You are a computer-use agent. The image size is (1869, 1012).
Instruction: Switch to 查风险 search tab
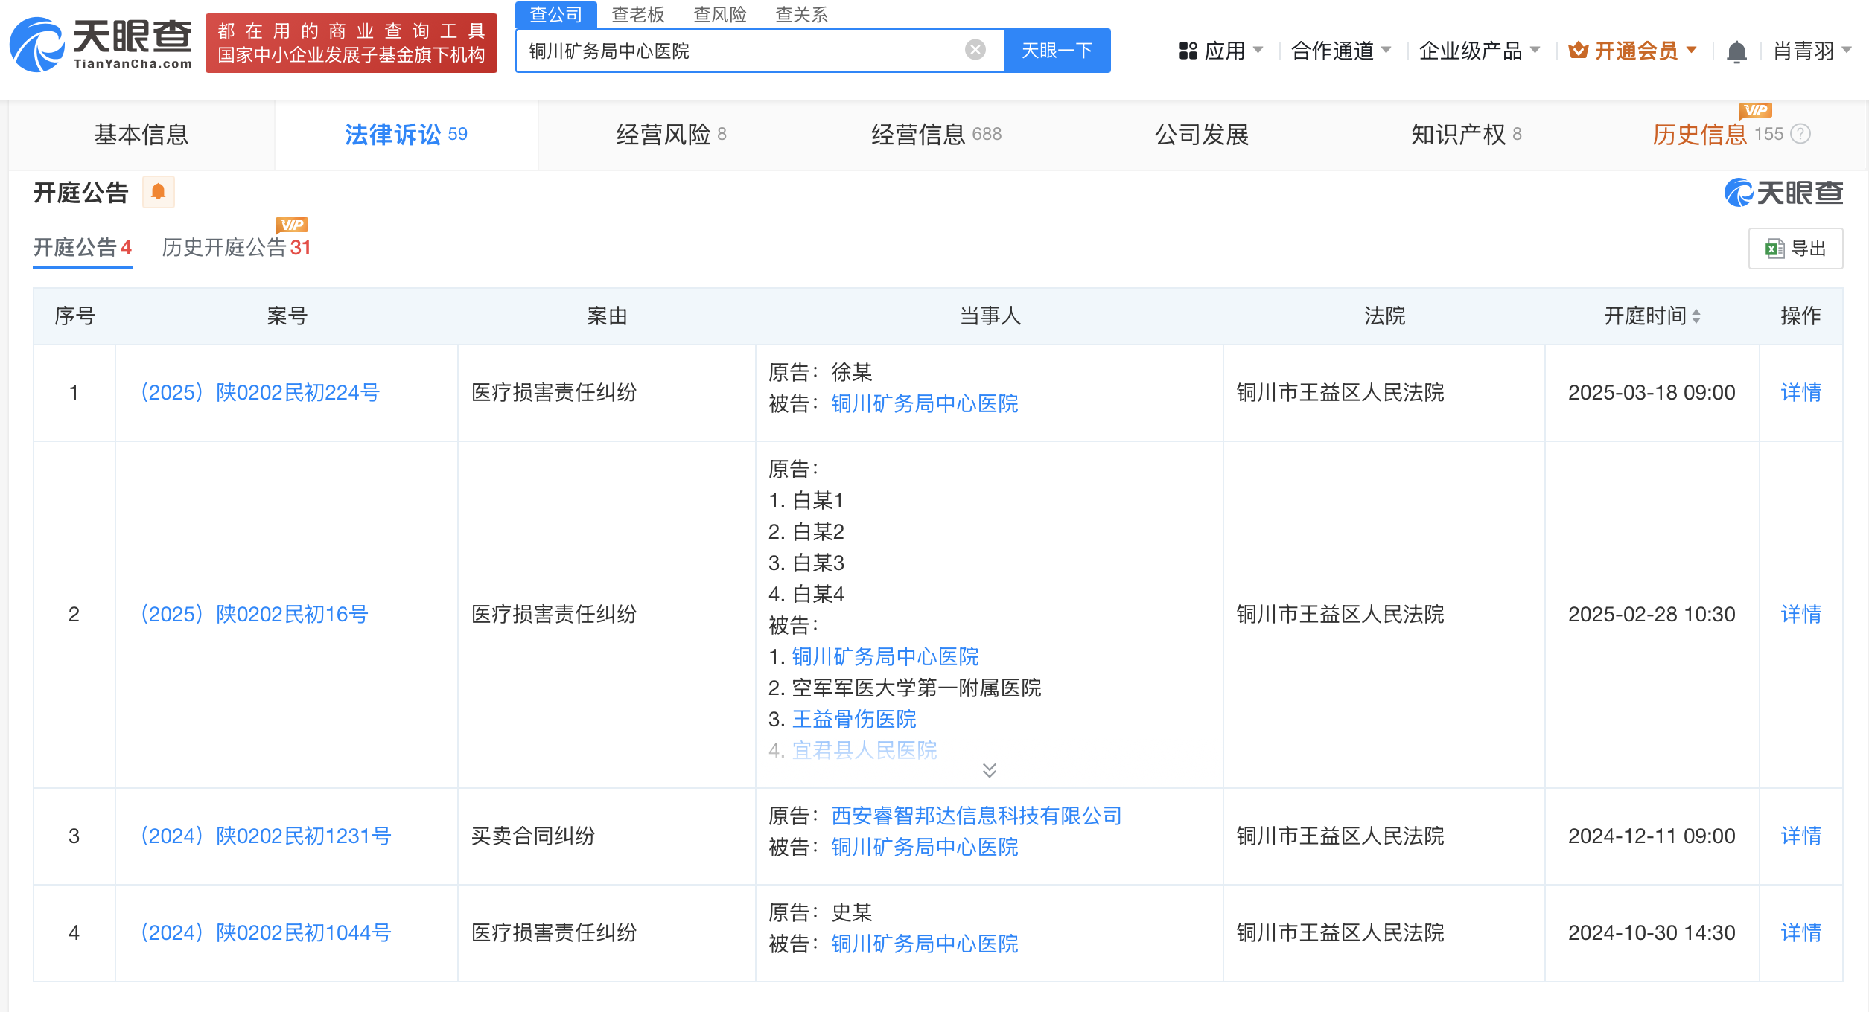(719, 14)
